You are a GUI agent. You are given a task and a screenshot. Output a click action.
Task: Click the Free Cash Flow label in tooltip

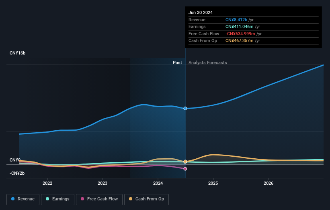204,34
